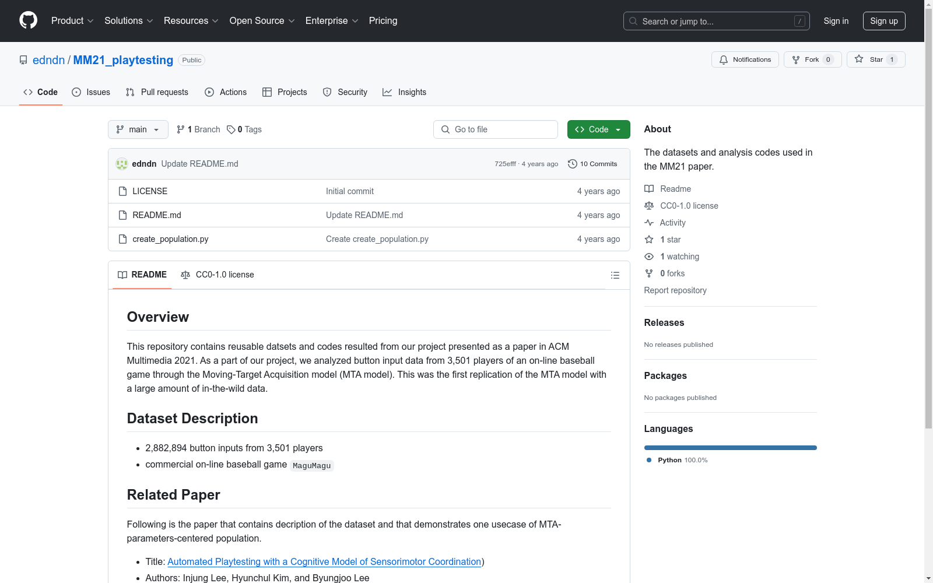Open the green Code dropdown
Image resolution: width=933 pixels, height=583 pixels.
point(598,129)
